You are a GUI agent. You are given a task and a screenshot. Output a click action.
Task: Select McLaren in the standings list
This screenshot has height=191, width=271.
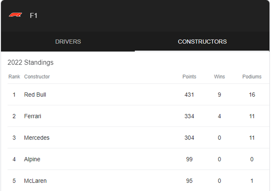click(x=35, y=181)
